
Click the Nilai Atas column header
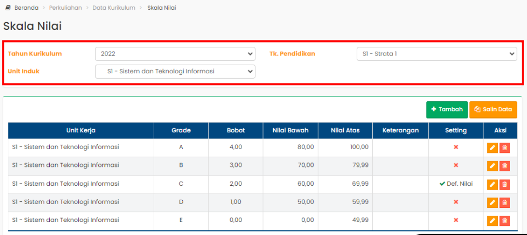[x=345, y=130]
